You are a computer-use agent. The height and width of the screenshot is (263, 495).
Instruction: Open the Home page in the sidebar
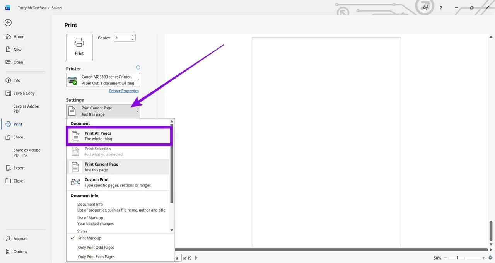pos(15,37)
